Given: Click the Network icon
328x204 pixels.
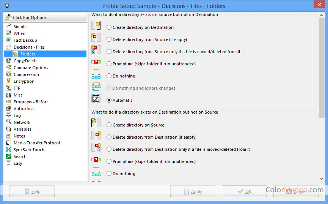Looking at the screenshot, I should pos(9,122).
